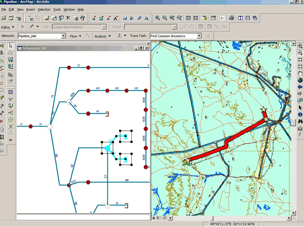Open the Selection menu
This screenshot has height=227, width=304.
pos(44,10)
